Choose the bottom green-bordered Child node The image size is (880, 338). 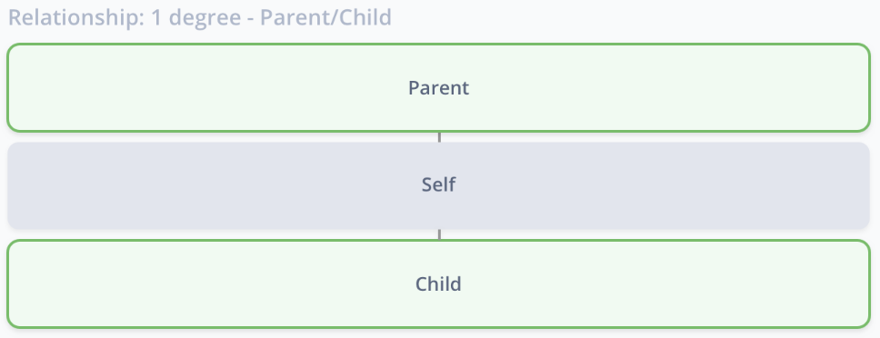pos(438,284)
